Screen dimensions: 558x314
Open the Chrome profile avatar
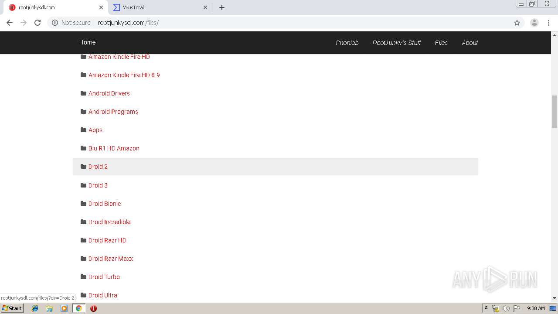(534, 23)
